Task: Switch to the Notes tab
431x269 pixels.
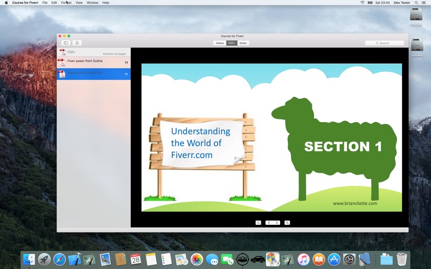Action: [243, 43]
